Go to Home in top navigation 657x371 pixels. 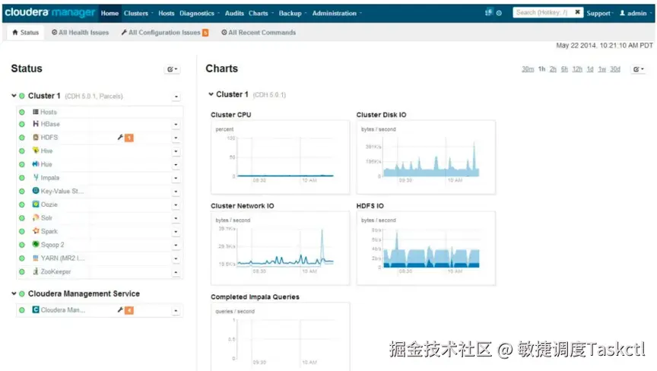[109, 14]
